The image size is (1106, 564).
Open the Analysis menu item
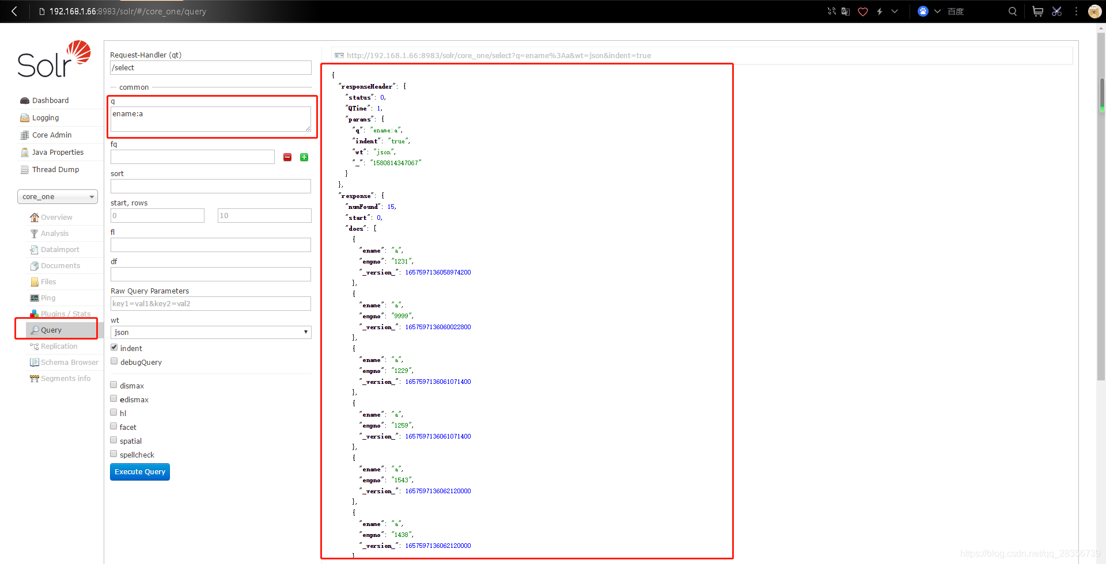55,234
